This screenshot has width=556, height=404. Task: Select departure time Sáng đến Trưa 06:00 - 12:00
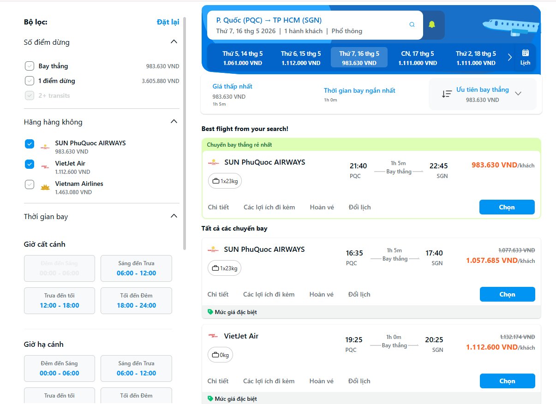coord(136,268)
